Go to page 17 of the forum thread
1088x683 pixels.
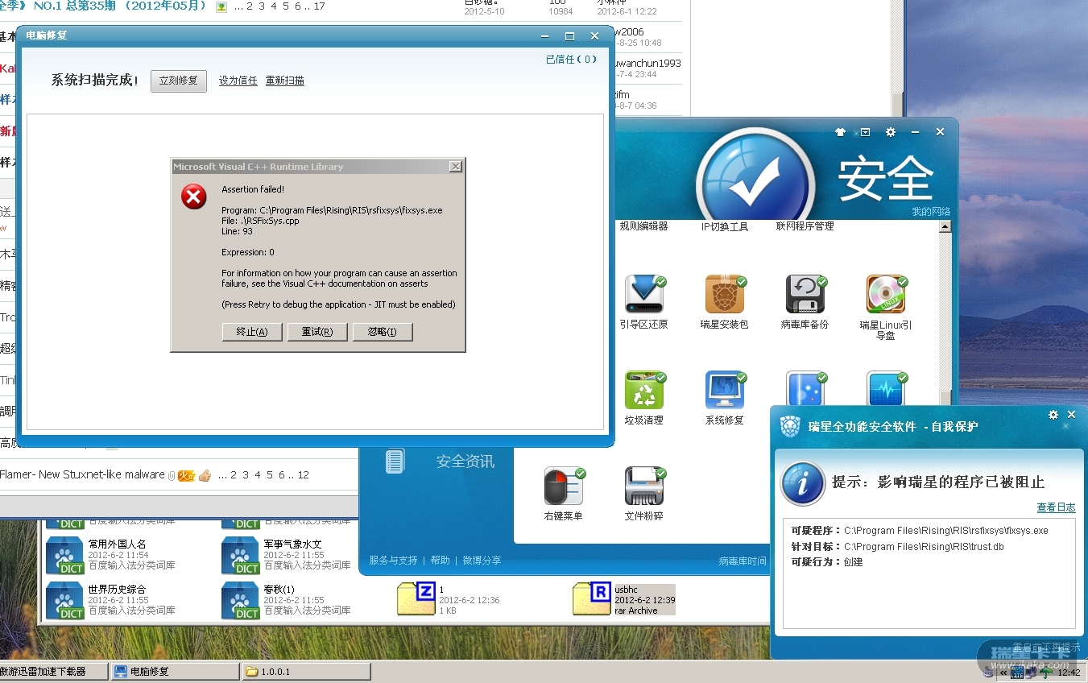320,6
